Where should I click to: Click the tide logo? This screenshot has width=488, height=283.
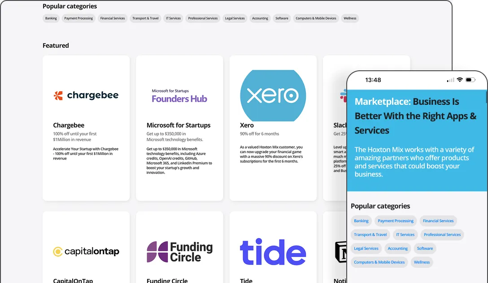pos(273,252)
